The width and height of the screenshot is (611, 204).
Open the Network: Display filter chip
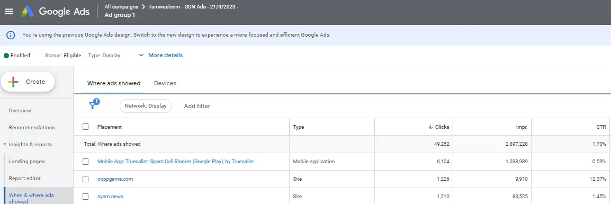(x=146, y=105)
